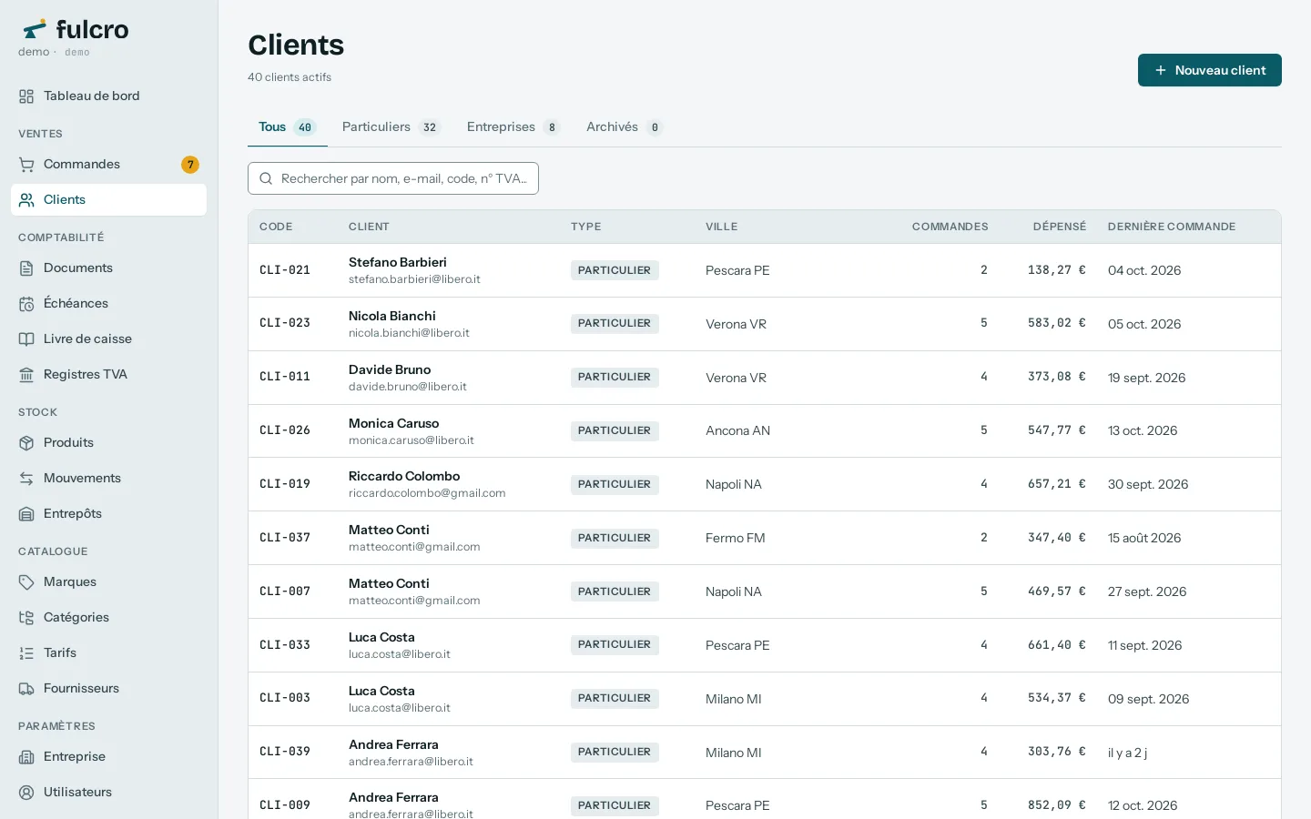
Task: Click amount 852,09 € for CLI-009
Action: point(1057,805)
